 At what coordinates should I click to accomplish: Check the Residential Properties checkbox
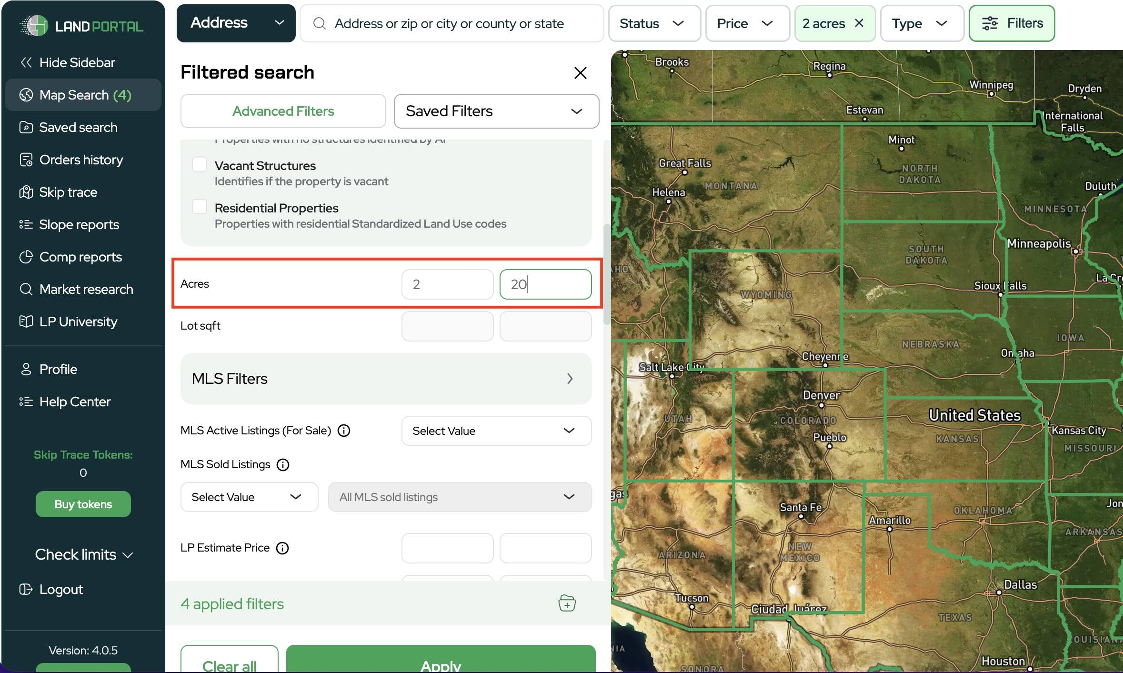pos(199,207)
